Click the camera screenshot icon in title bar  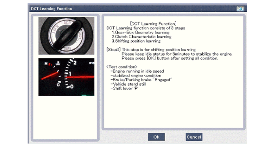click(x=240, y=9)
